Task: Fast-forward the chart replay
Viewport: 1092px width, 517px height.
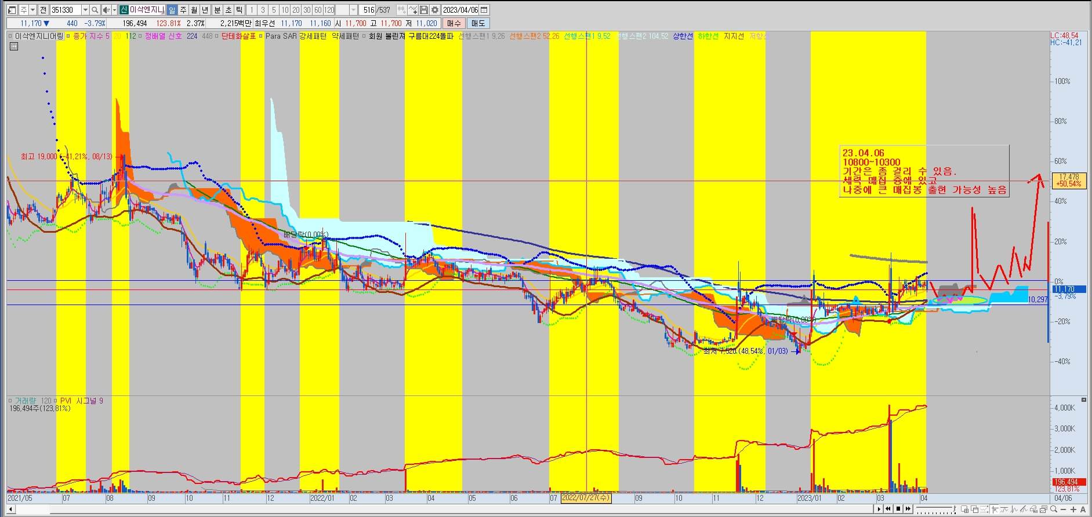Action: [908, 509]
